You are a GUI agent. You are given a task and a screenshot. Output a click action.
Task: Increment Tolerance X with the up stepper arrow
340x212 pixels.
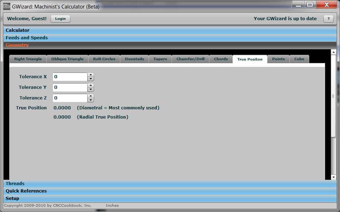(91, 75)
